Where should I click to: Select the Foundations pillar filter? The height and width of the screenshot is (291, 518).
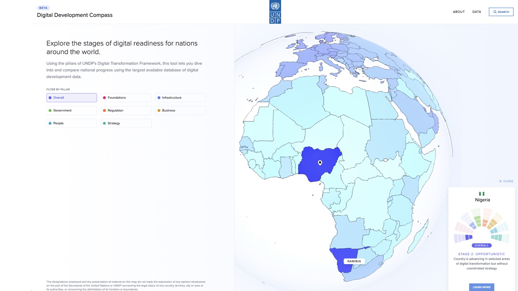click(x=126, y=98)
